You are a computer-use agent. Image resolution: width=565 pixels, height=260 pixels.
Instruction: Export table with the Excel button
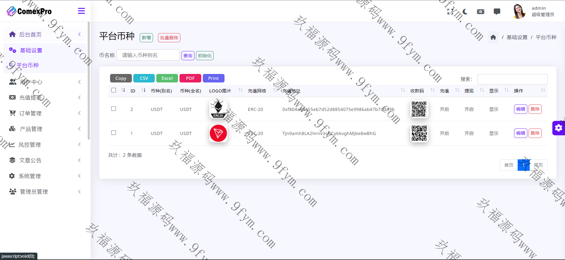(x=167, y=78)
